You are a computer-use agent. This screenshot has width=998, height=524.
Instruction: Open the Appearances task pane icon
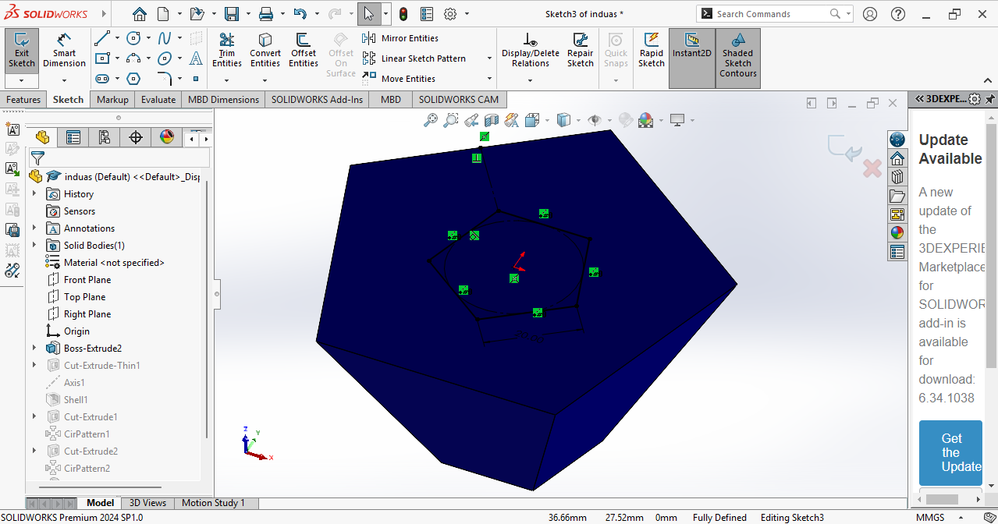point(897,232)
